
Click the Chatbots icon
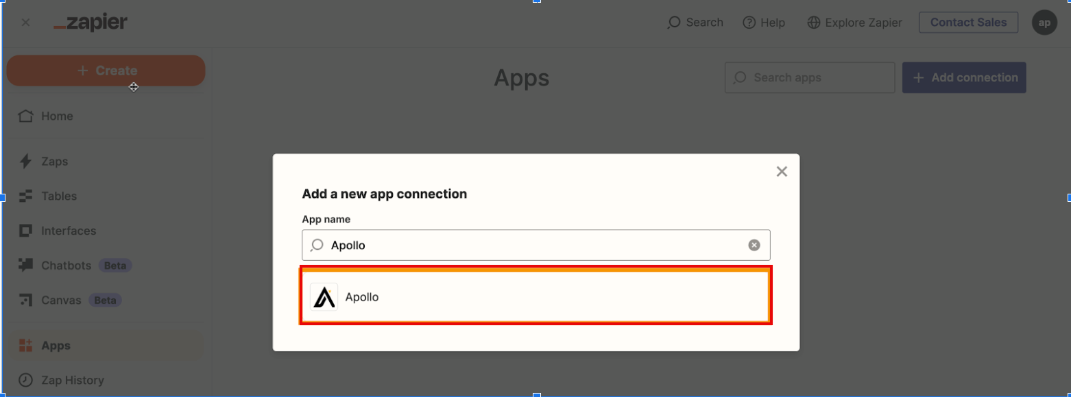(26, 266)
